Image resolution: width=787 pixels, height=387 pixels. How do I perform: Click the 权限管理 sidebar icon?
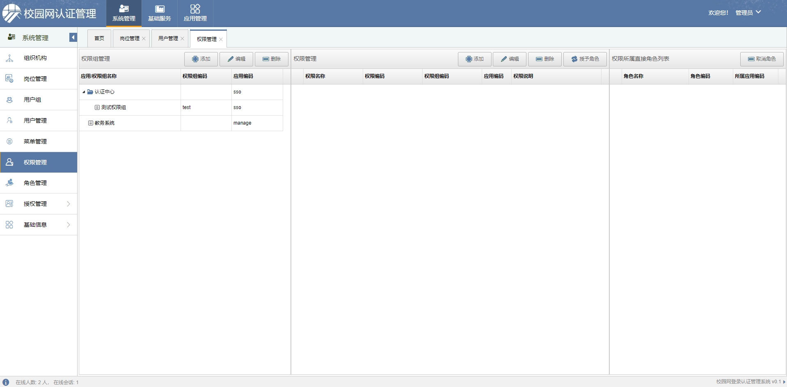[x=9, y=162]
